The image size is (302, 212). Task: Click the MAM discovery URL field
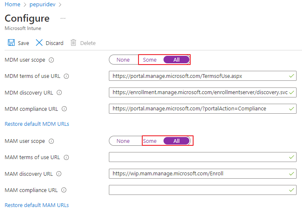click(x=203, y=174)
